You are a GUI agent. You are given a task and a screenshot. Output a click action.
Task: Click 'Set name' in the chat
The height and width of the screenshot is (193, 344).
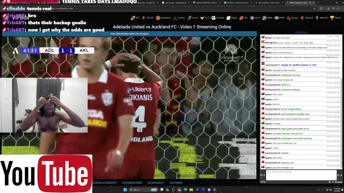(x=338, y=182)
